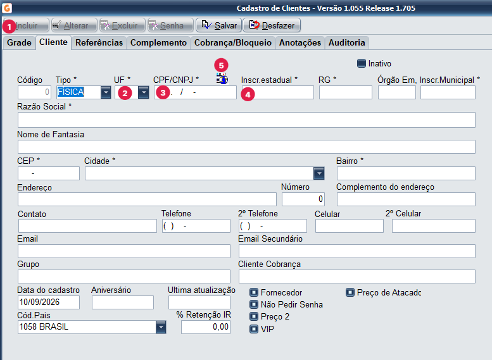
Task: Open the Cód.Pais country dropdown
Action: point(161,327)
